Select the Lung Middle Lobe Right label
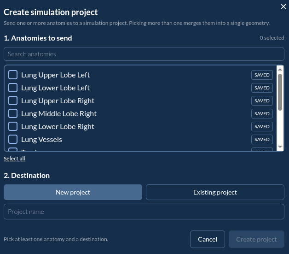This screenshot has height=254, width=289. pos(59,114)
